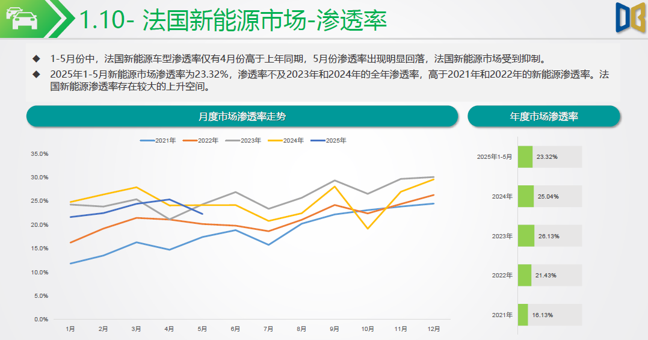Viewport: 648px width, 340px height.
Task: Click the 10月 x-axis label
Action: [x=368, y=329]
